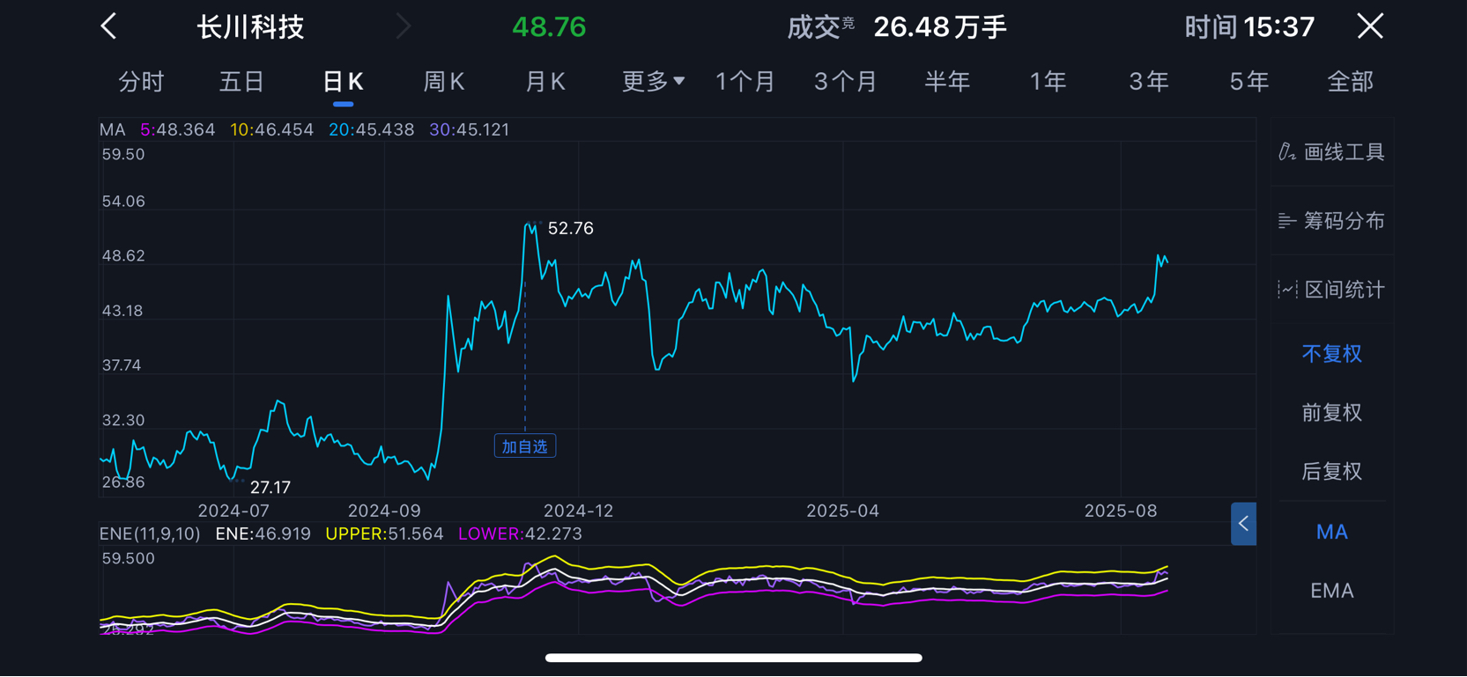Set range to 全部
The width and height of the screenshot is (1467, 677).
coord(1350,82)
